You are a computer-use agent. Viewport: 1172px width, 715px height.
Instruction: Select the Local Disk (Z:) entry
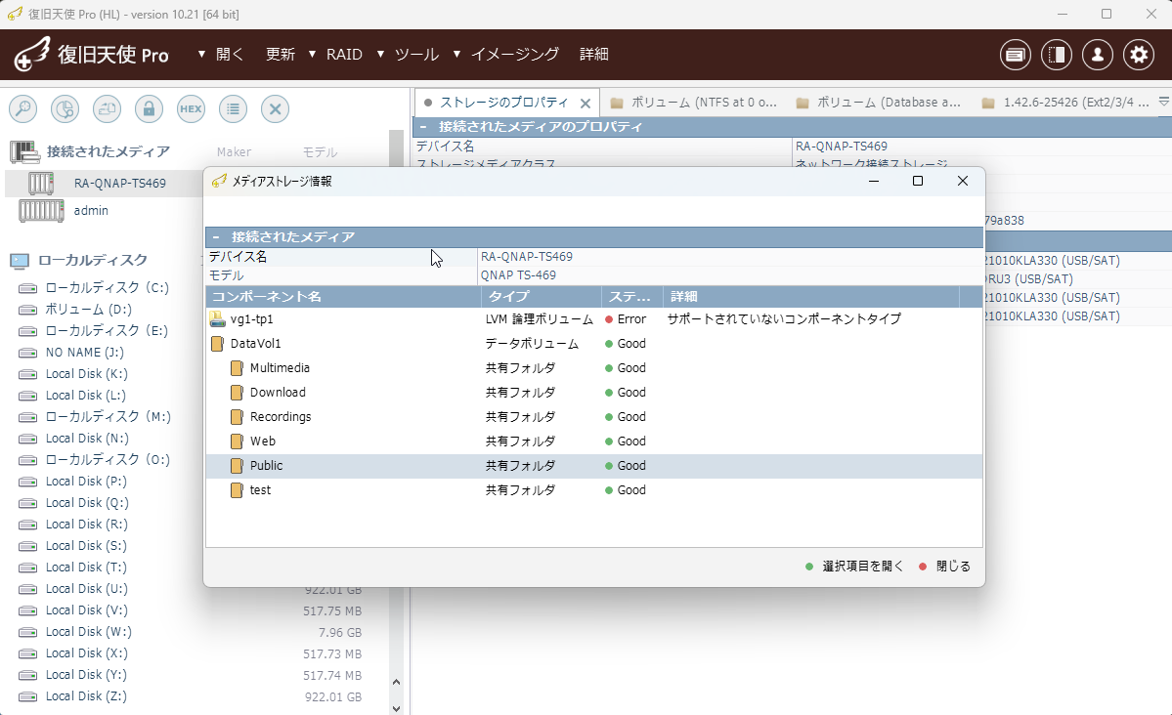coord(86,696)
